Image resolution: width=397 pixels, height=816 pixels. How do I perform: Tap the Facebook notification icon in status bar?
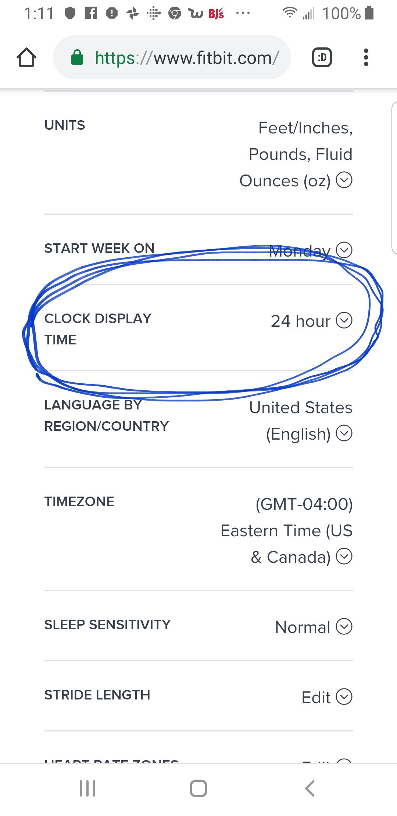(x=91, y=14)
